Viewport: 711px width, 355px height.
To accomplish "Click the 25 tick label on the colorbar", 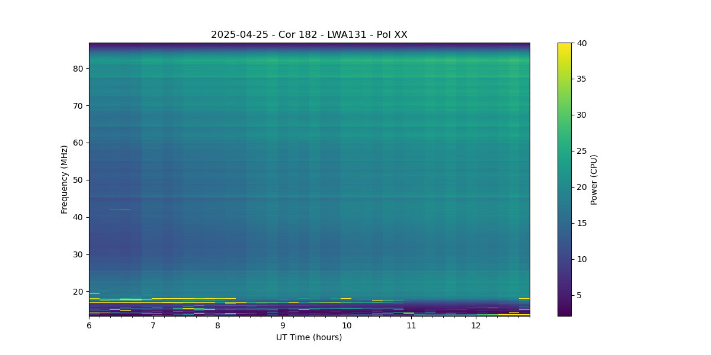I will [581, 151].
